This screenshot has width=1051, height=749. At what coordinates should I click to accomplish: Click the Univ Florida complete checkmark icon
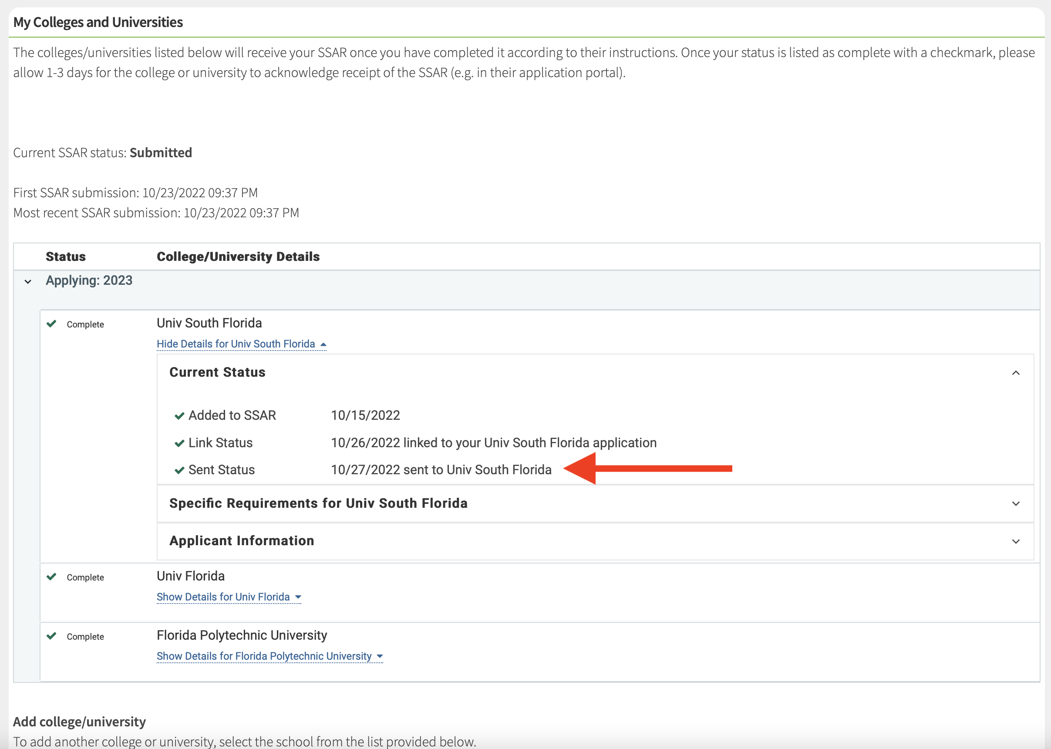pyautogui.click(x=52, y=577)
